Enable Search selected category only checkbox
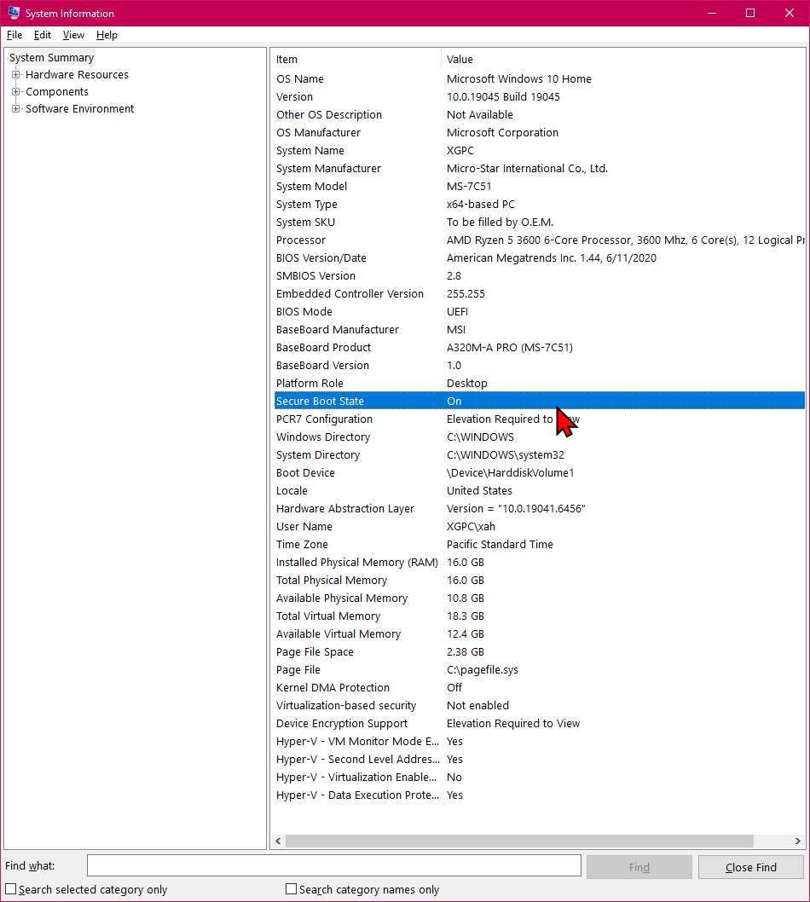This screenshot has height=902, width=810. coord(11,889)
